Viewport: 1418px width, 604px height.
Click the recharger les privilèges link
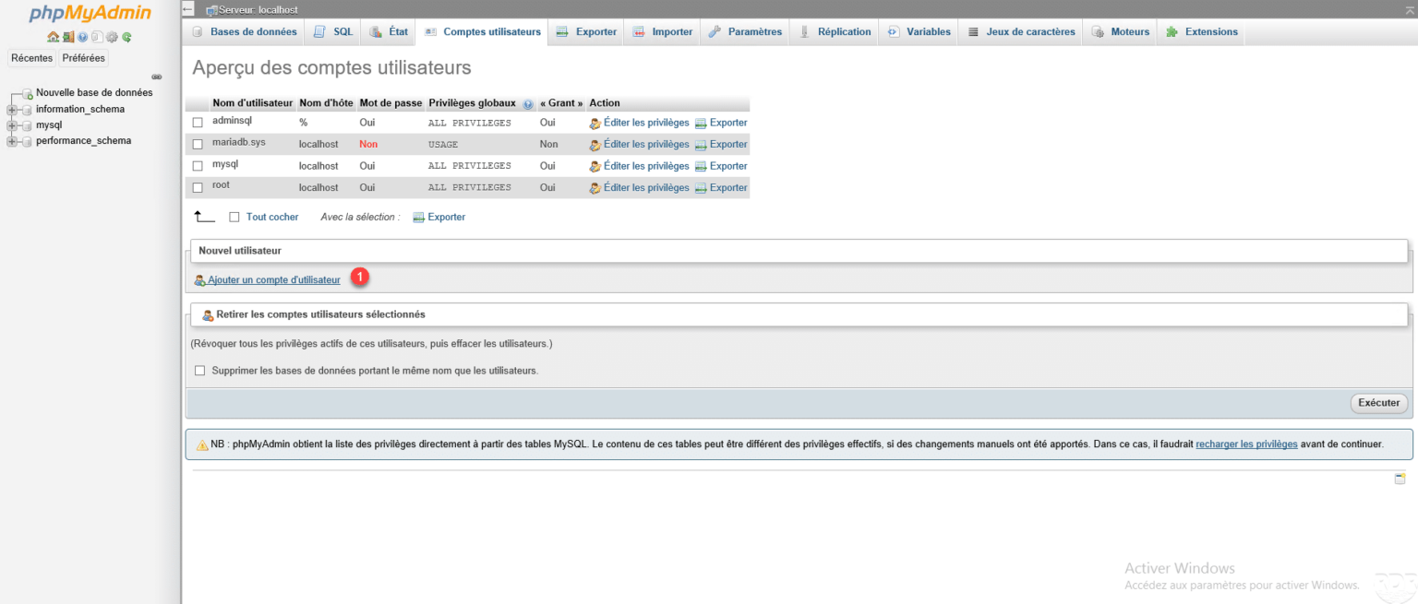pos(1246,444)
